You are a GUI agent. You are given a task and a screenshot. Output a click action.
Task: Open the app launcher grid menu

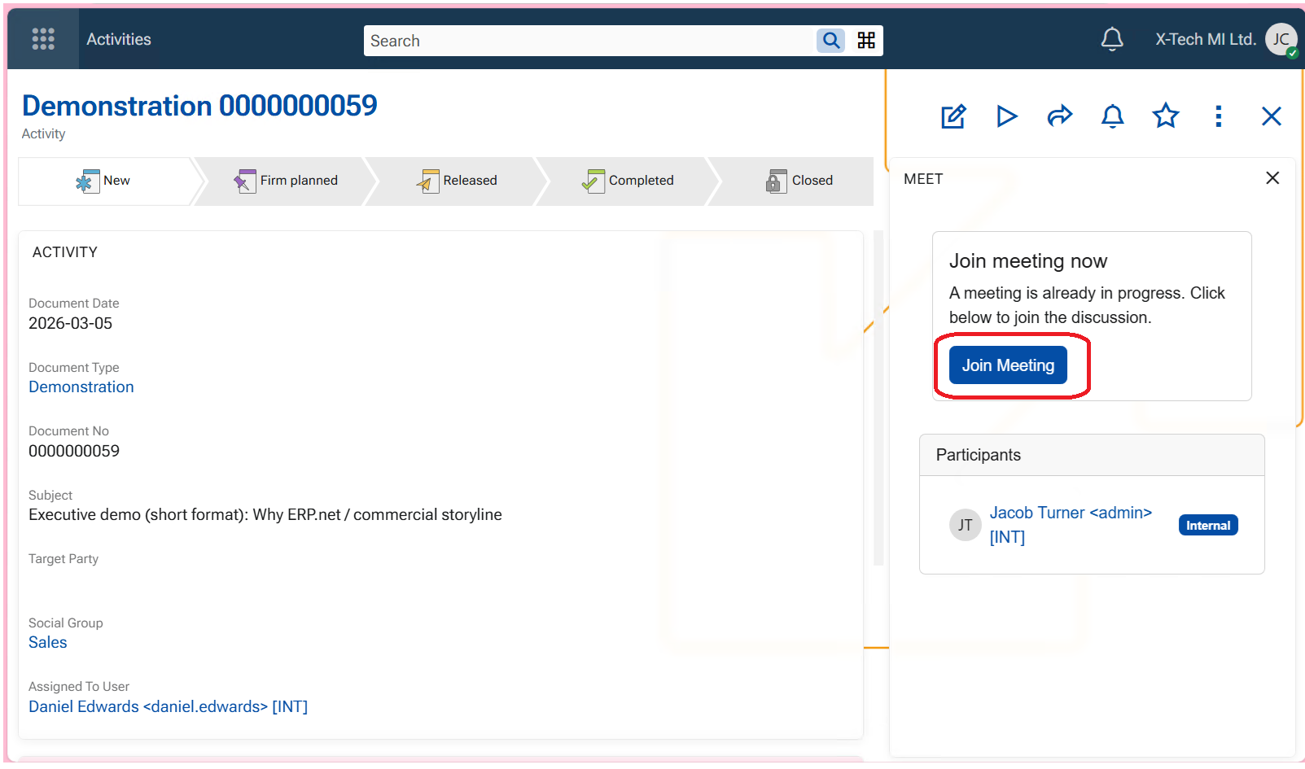pos(42,39)
